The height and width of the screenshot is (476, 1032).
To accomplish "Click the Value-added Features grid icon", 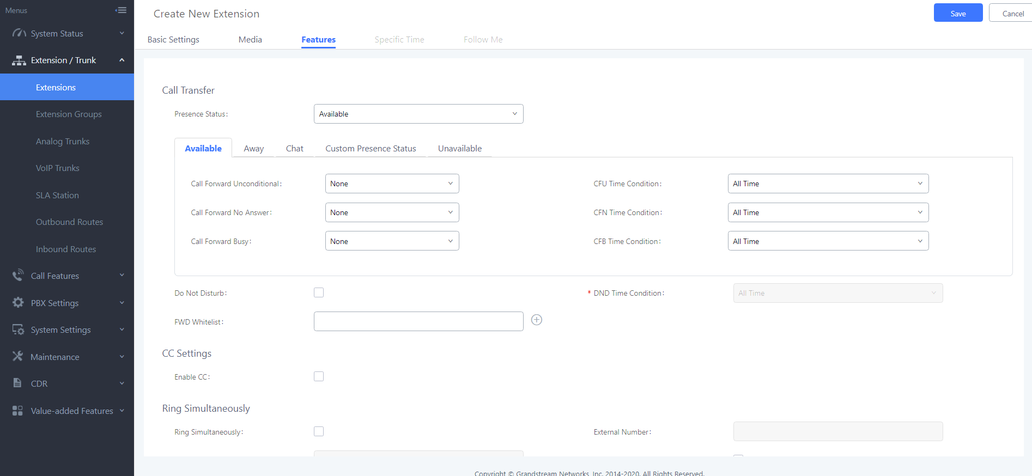I will click(x=18, y=410).
